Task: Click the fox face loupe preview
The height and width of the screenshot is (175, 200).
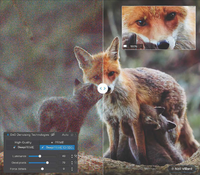Action: tap(159, 28)
